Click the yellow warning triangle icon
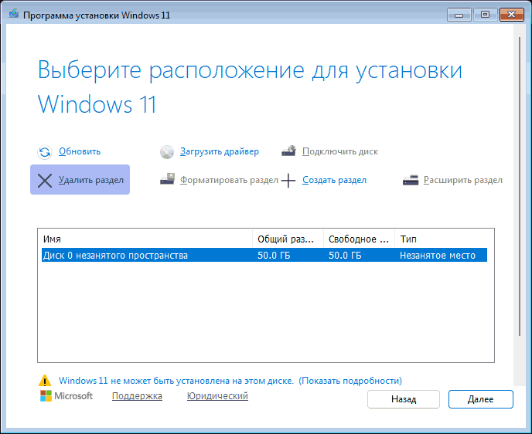This screenshot has width=532, height=434. tap(44, 381)
